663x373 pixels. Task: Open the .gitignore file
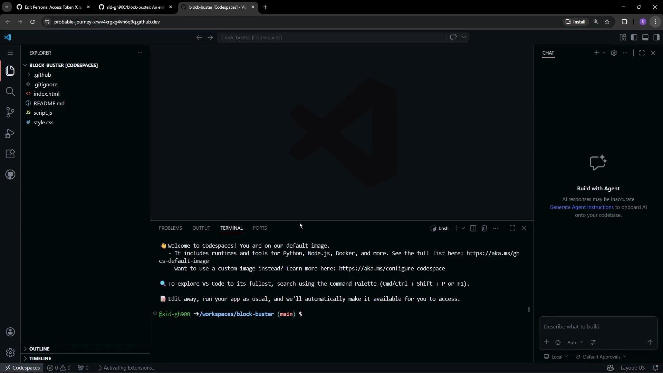tap(85, 84)
